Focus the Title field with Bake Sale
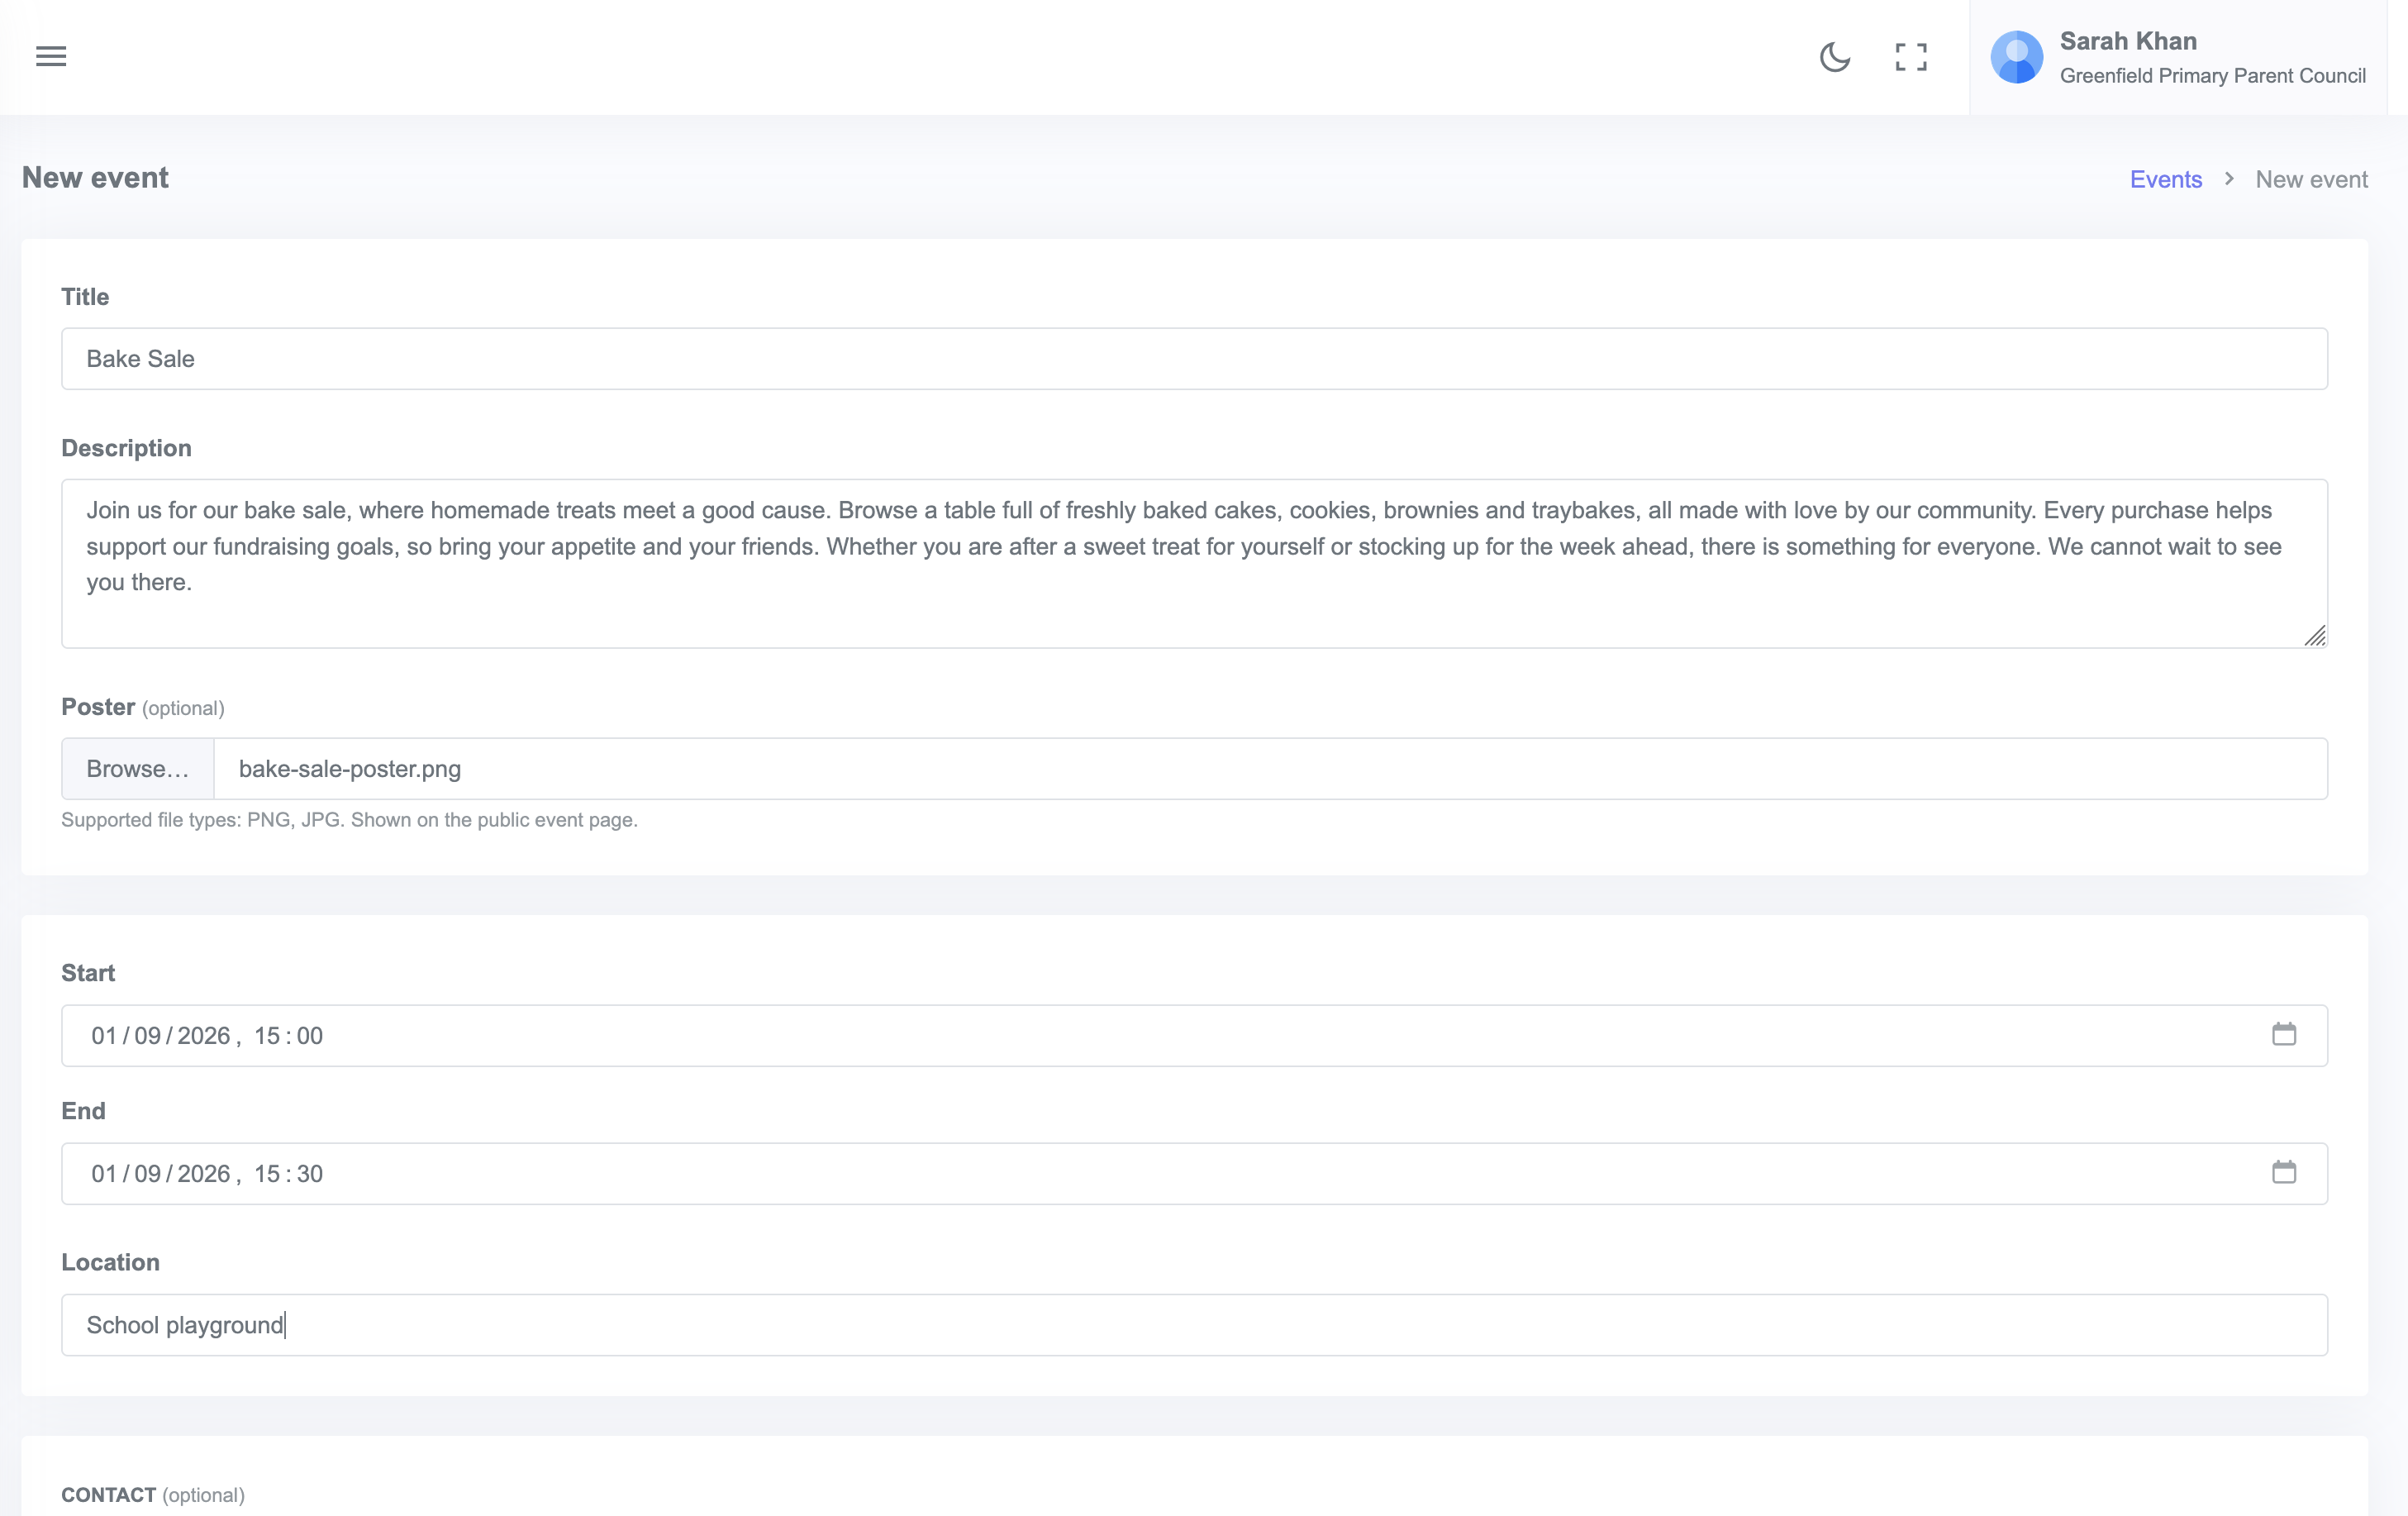The width and height of the screenshot is (2408, 1516). pyautogui.click(x=1194, y=359)
